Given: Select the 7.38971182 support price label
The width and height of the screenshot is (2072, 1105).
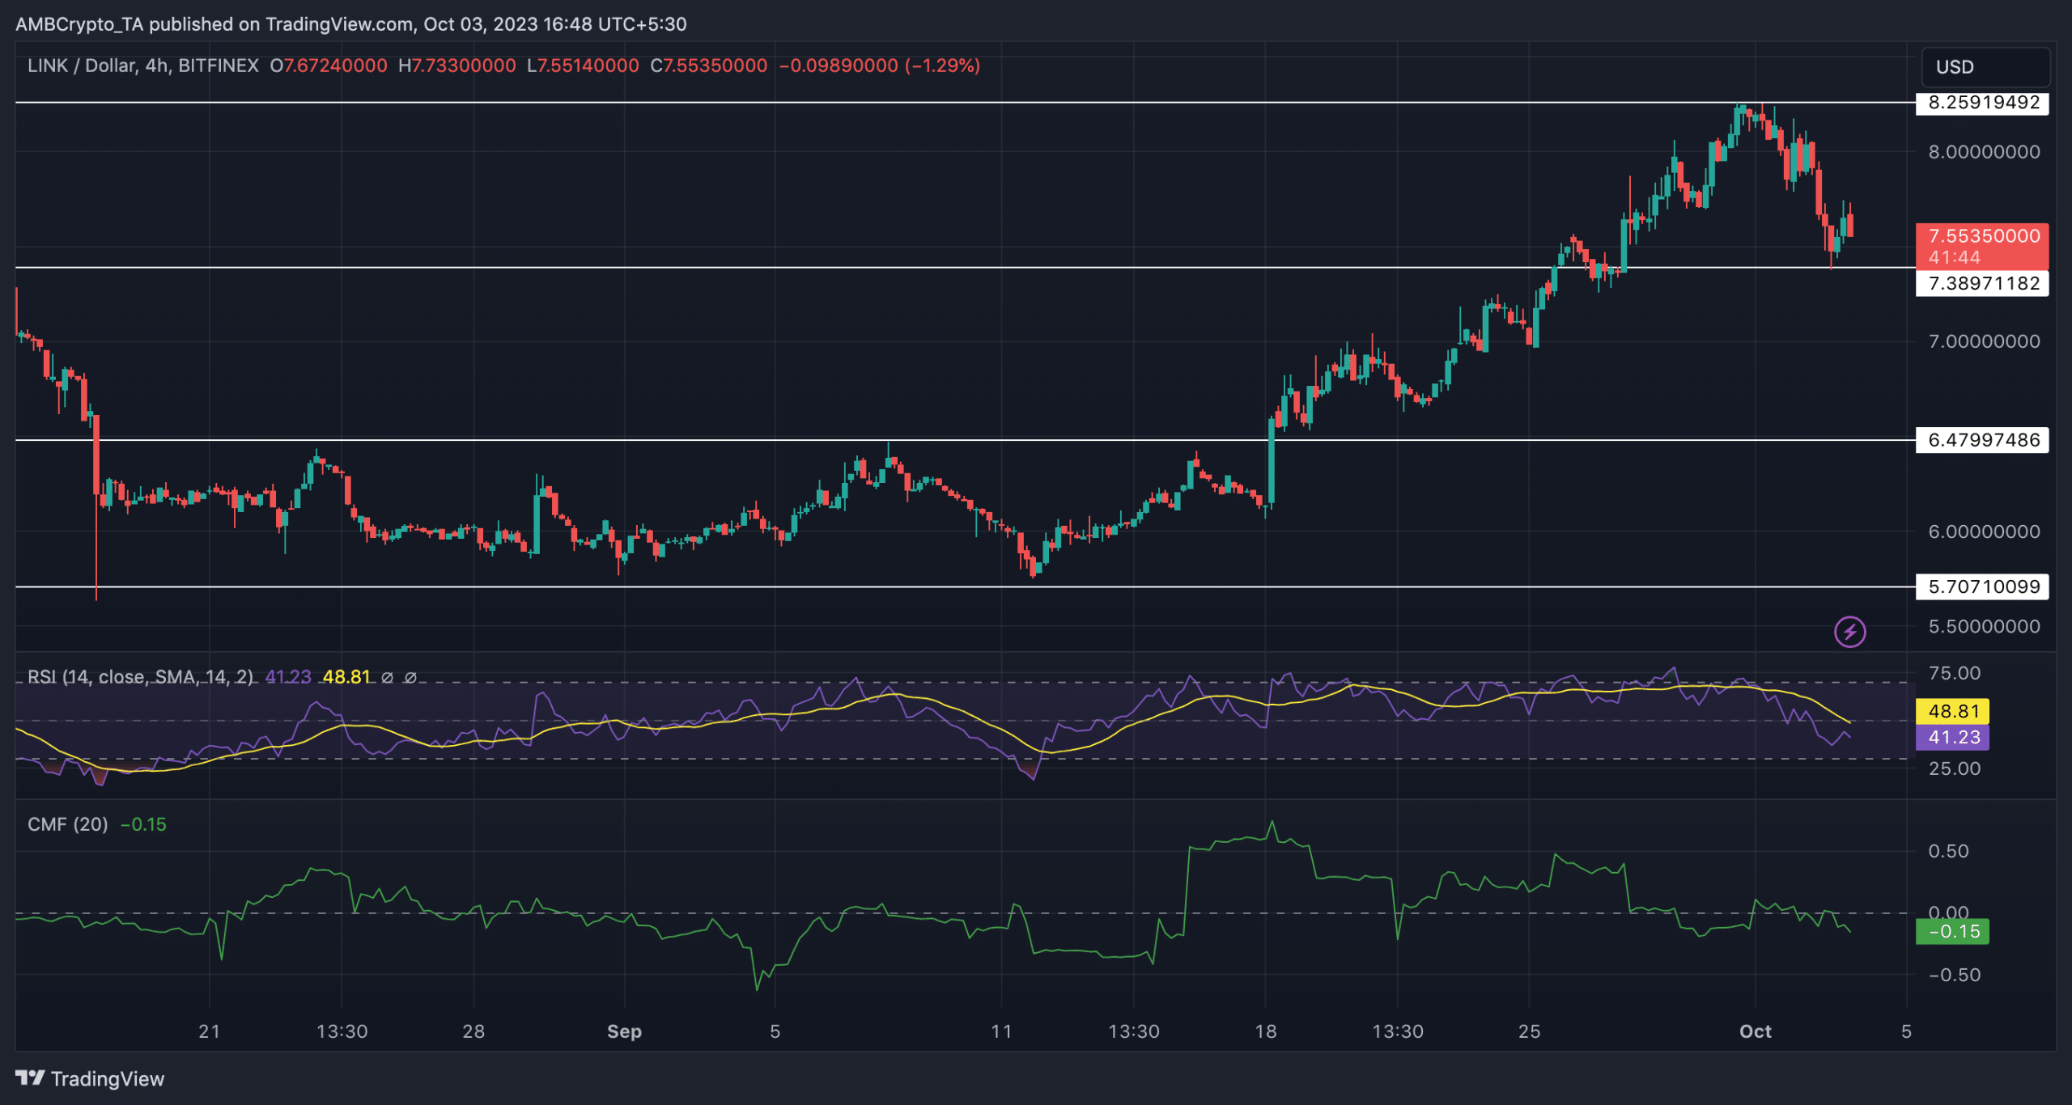Looking at the screenshot, I should pyautogui.click(x=1982, y=283).
